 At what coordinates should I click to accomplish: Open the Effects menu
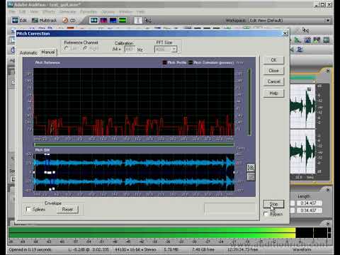coord(49,11)
